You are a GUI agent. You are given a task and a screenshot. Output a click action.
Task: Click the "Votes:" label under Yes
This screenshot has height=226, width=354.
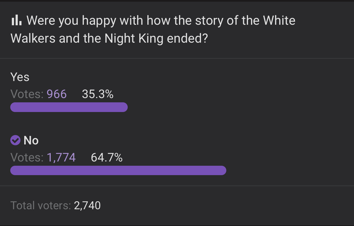(27, 94)
